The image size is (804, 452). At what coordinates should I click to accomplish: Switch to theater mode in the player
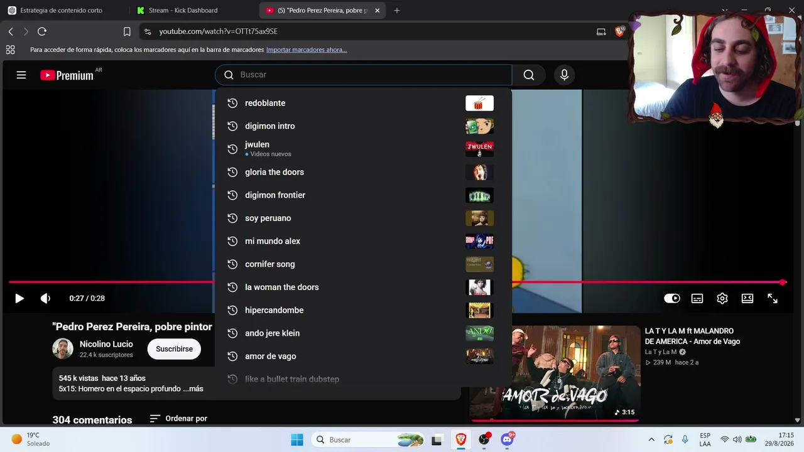[747, 299]
